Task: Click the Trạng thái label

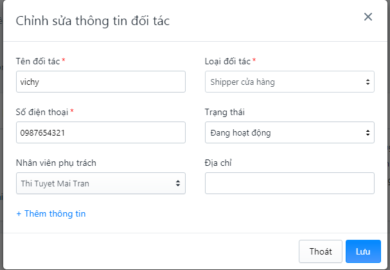Action: [225, 112]
